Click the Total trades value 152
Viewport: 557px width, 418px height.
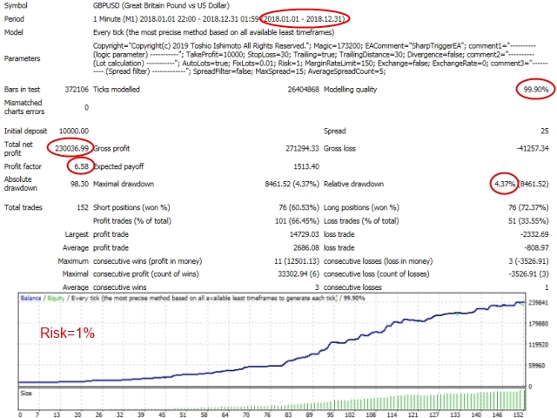pos(83,207)
